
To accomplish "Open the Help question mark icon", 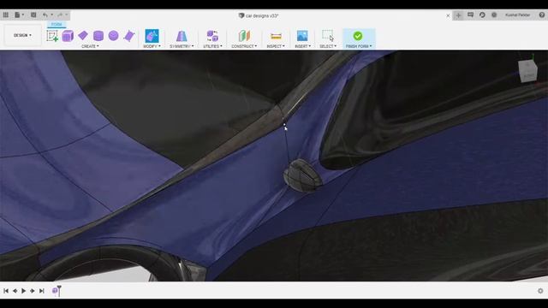I will click(542, 15).
